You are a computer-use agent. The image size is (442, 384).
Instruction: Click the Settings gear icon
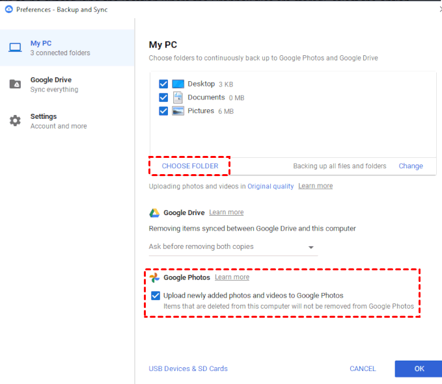pyautogui.click(x=15, y=121)
